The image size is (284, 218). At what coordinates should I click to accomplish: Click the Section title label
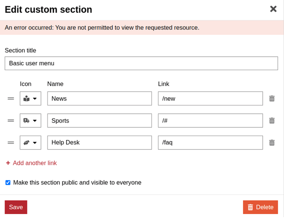pyautogui.click(x=20, y=50)
